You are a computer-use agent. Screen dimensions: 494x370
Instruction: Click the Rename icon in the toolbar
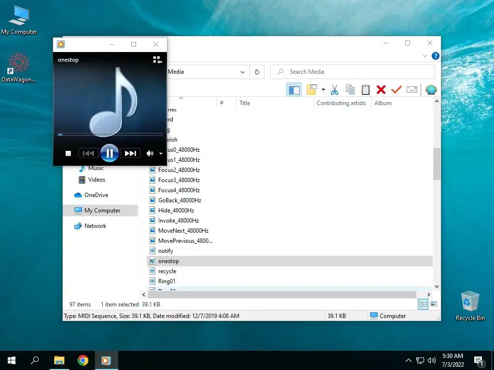[x=412, y=90]
